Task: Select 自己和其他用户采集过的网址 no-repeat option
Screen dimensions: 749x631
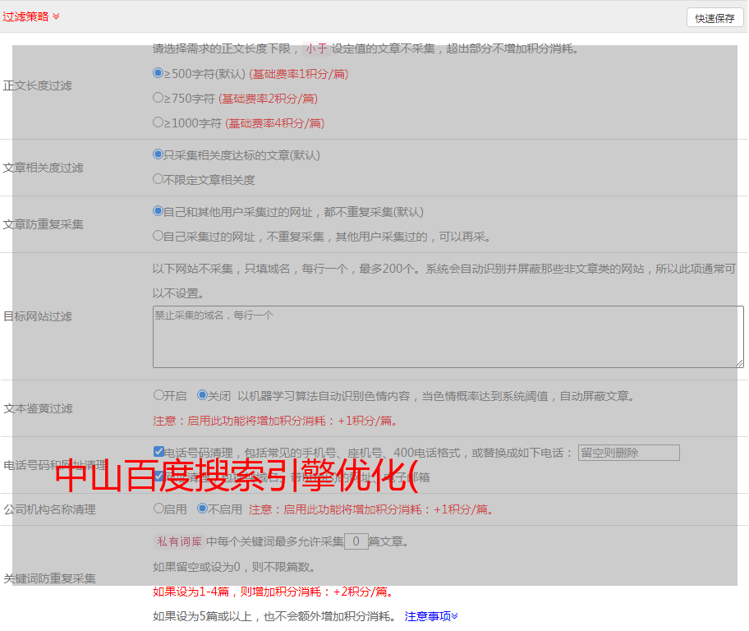Action: (159, 211)
